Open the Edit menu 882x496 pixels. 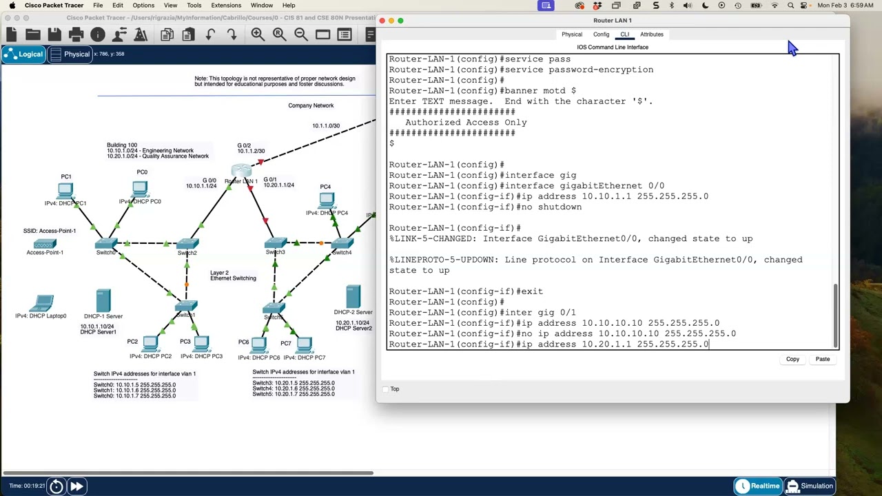(x=118, y=6)
